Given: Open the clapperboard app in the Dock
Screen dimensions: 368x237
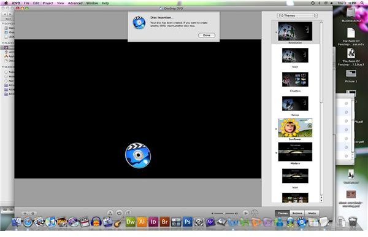Looking at the screenshot, I should click(x=85, y=222).
